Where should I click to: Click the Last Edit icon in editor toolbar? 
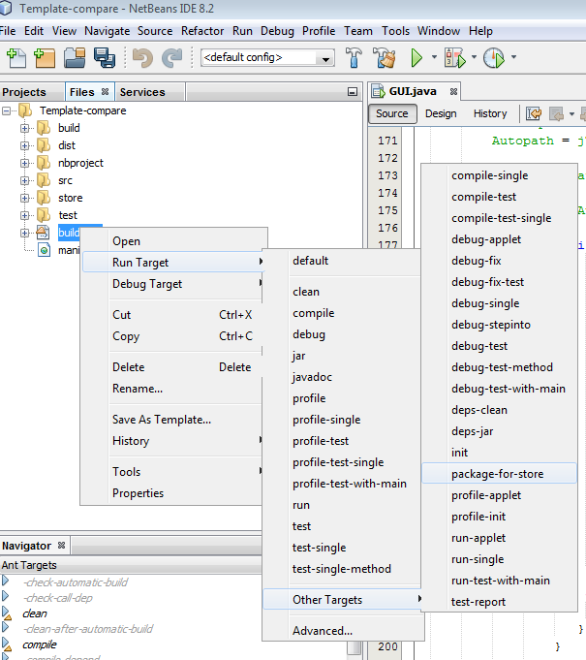click(534, 113)
